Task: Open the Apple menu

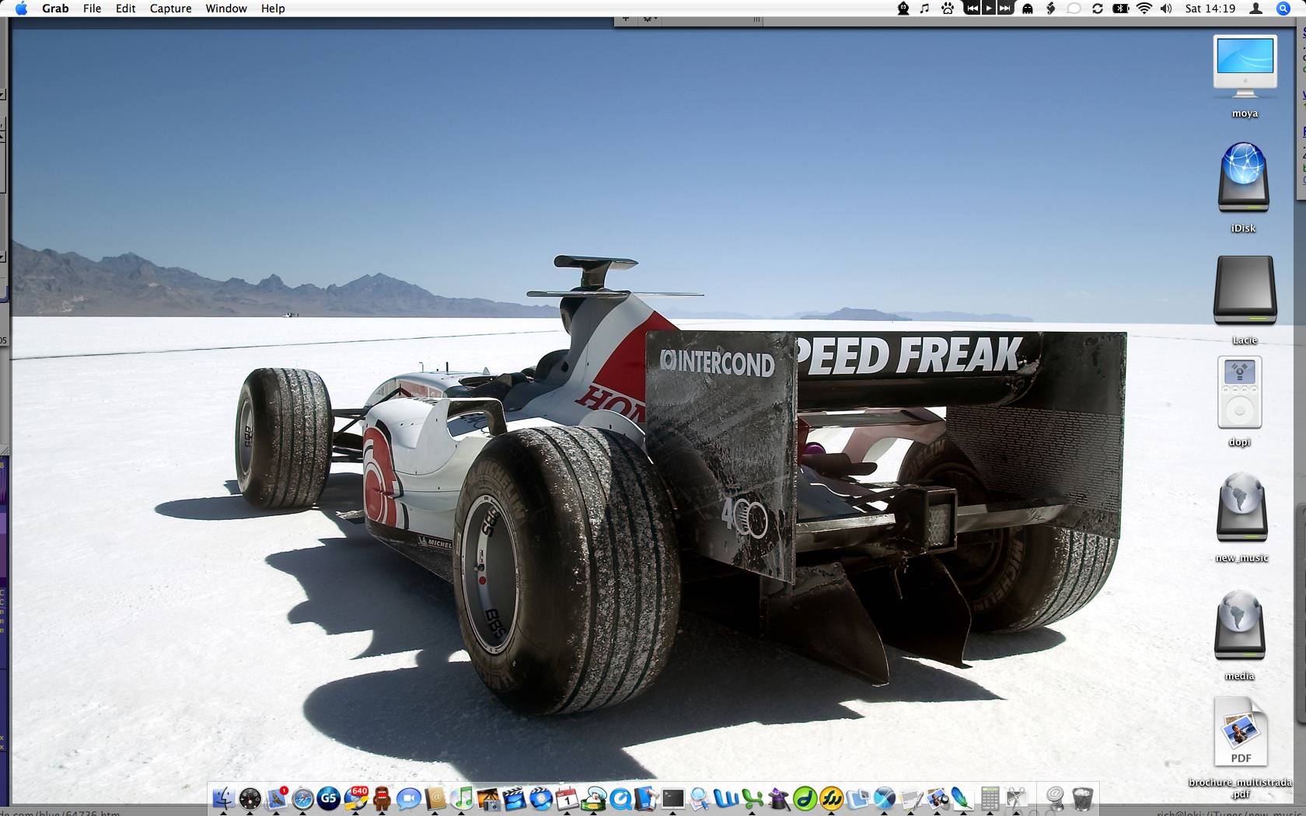Action: tap(21, 9)
